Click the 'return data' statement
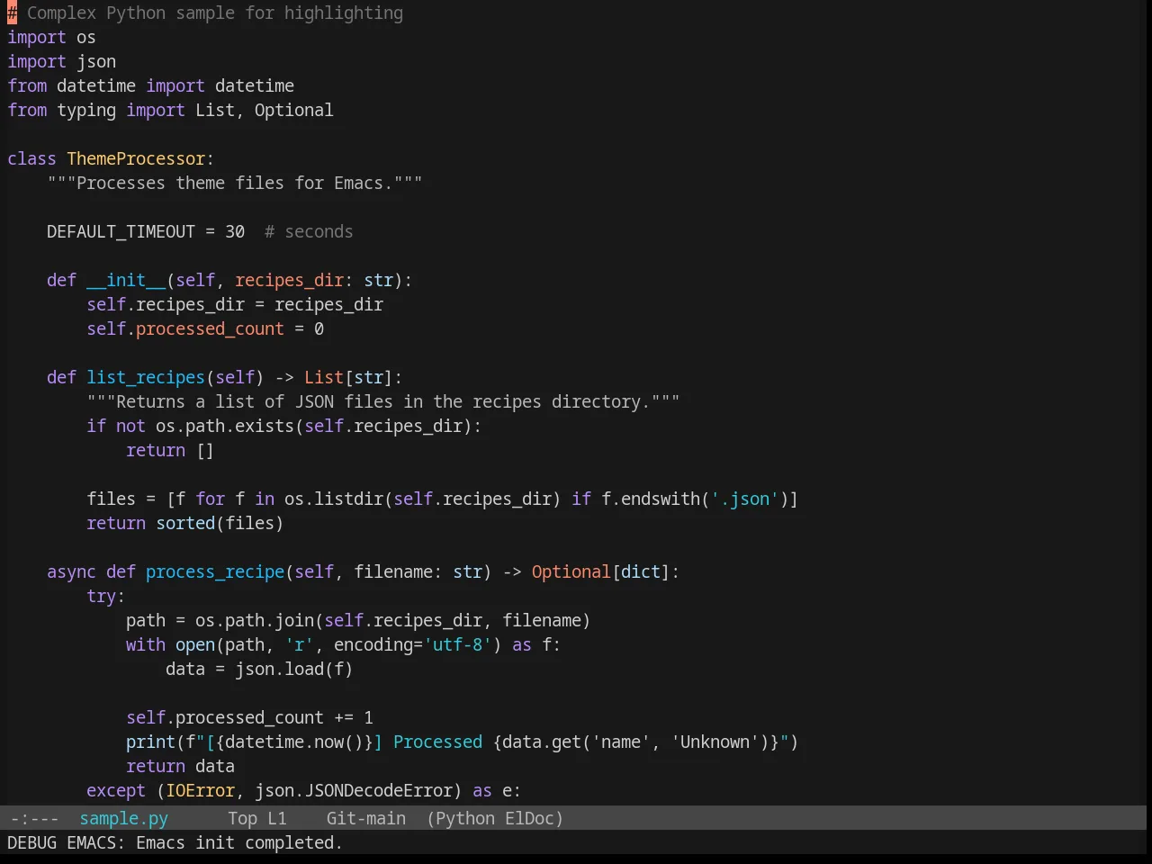Viewport: 1152px width, 864px height. 180,766
